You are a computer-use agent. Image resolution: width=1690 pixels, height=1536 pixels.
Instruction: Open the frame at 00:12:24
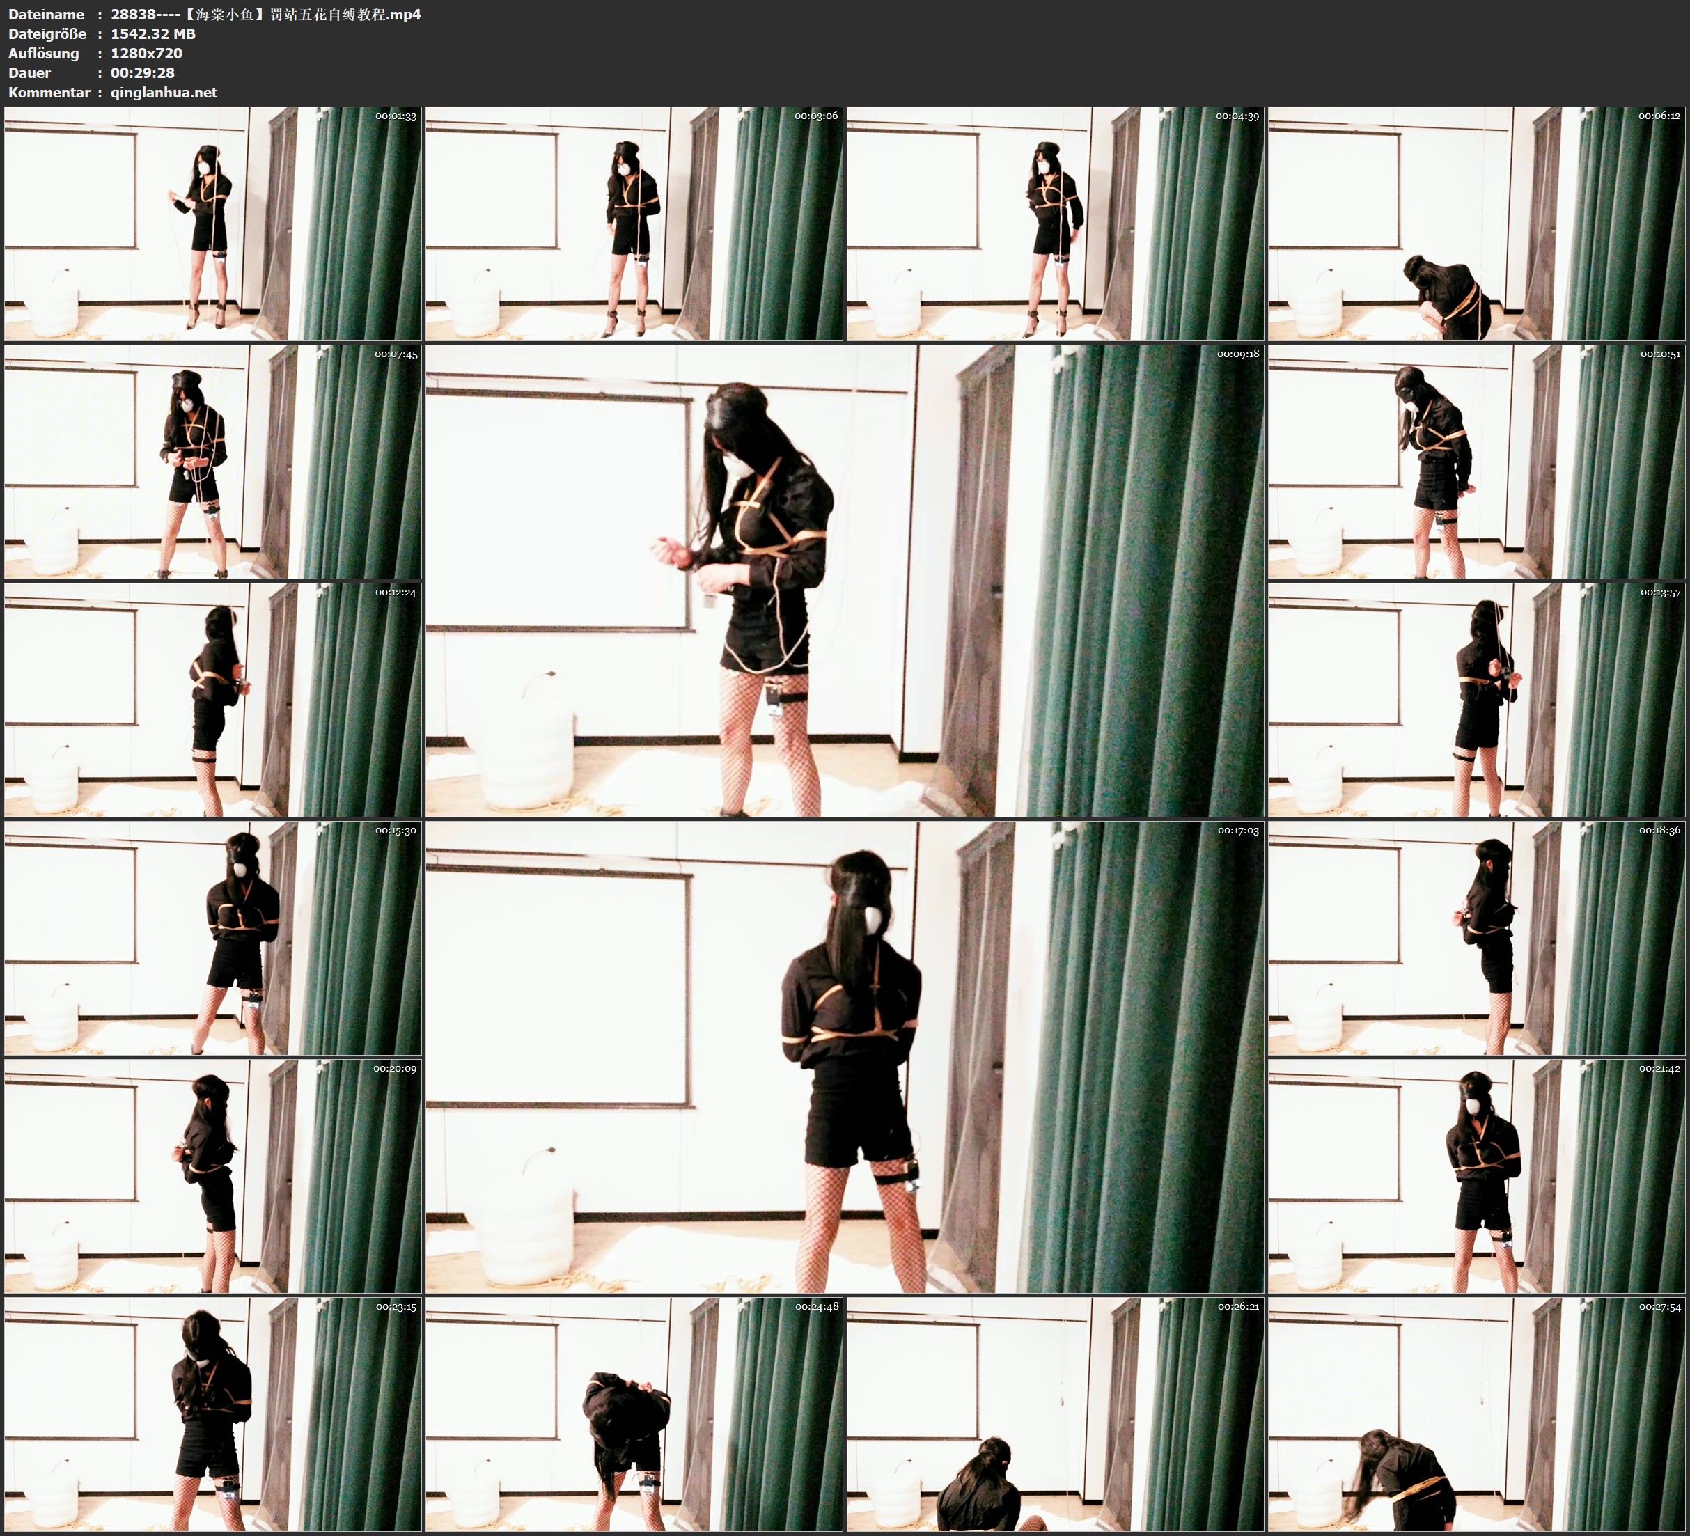[x=213, y=699]
